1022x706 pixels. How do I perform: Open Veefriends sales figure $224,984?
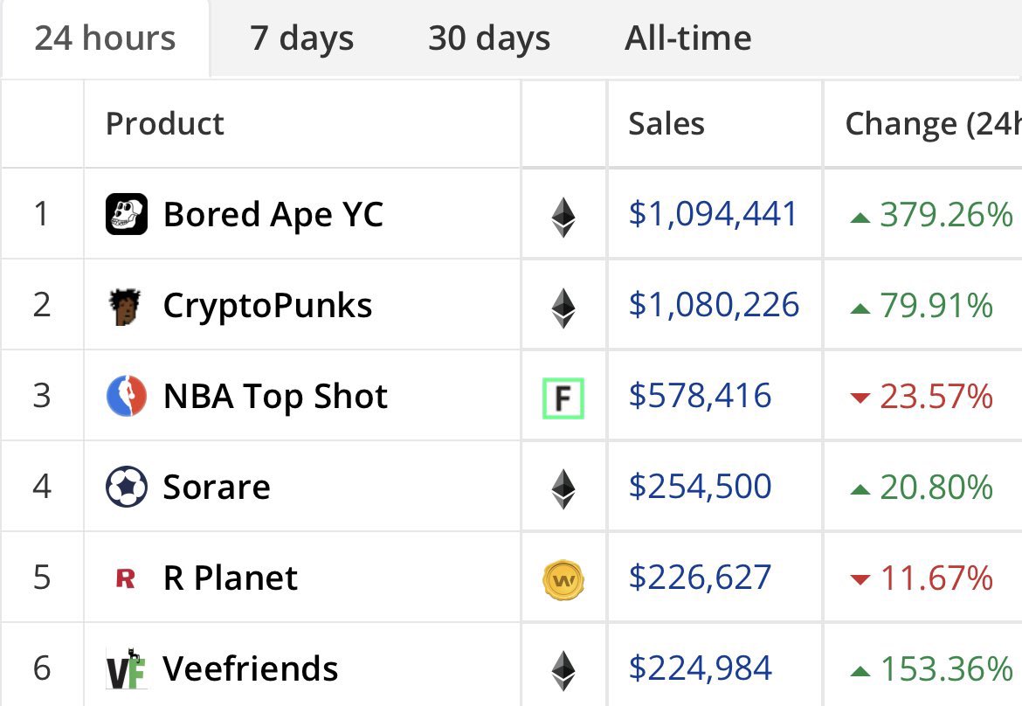(701, 669)
